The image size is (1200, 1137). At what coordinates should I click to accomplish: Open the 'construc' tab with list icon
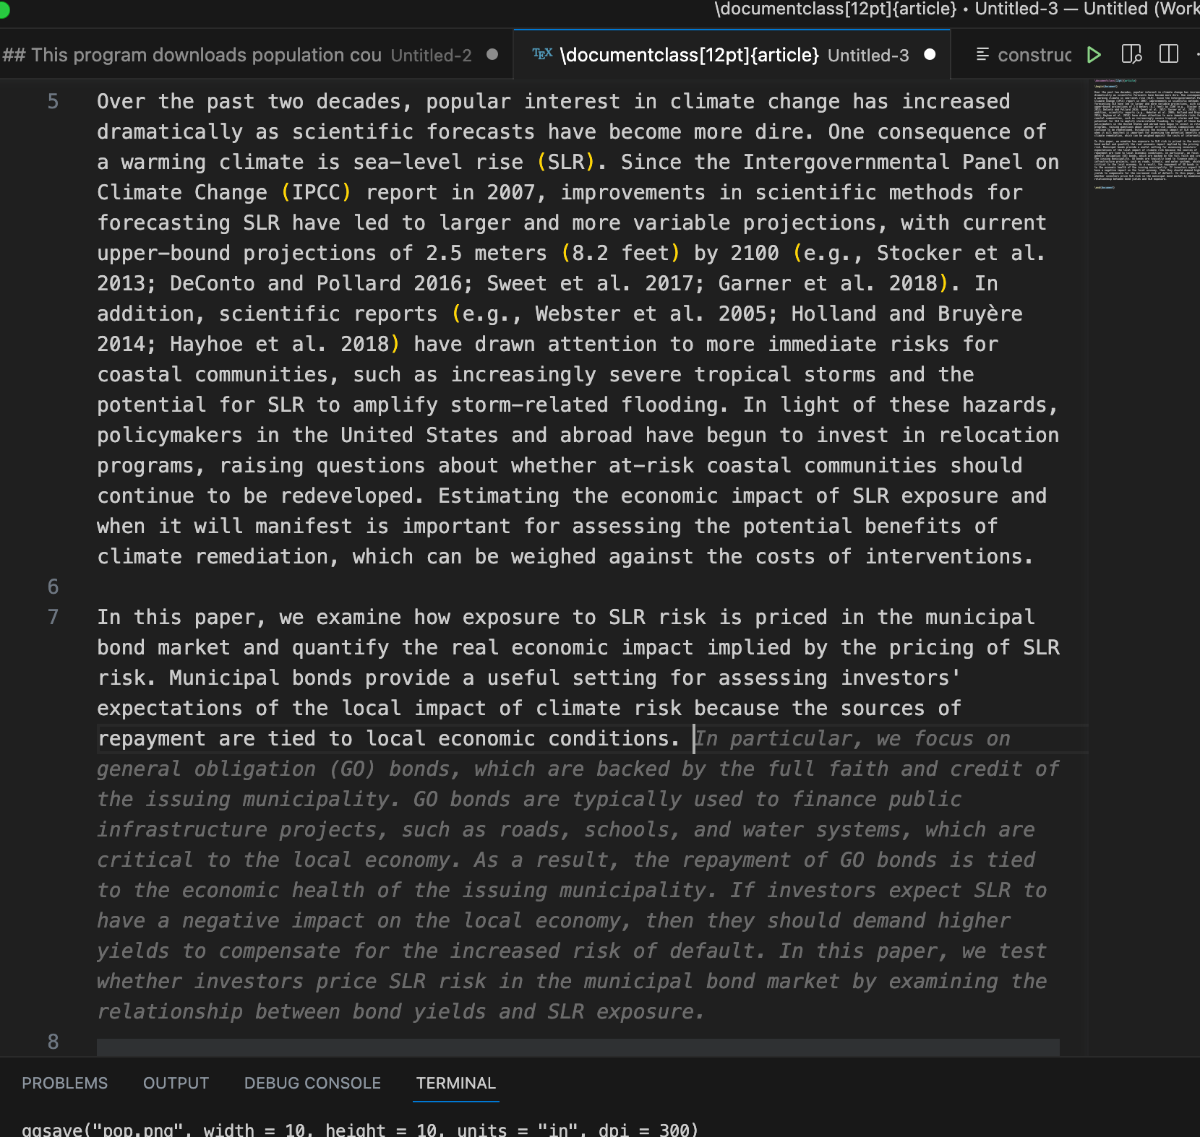point(1023,55)
